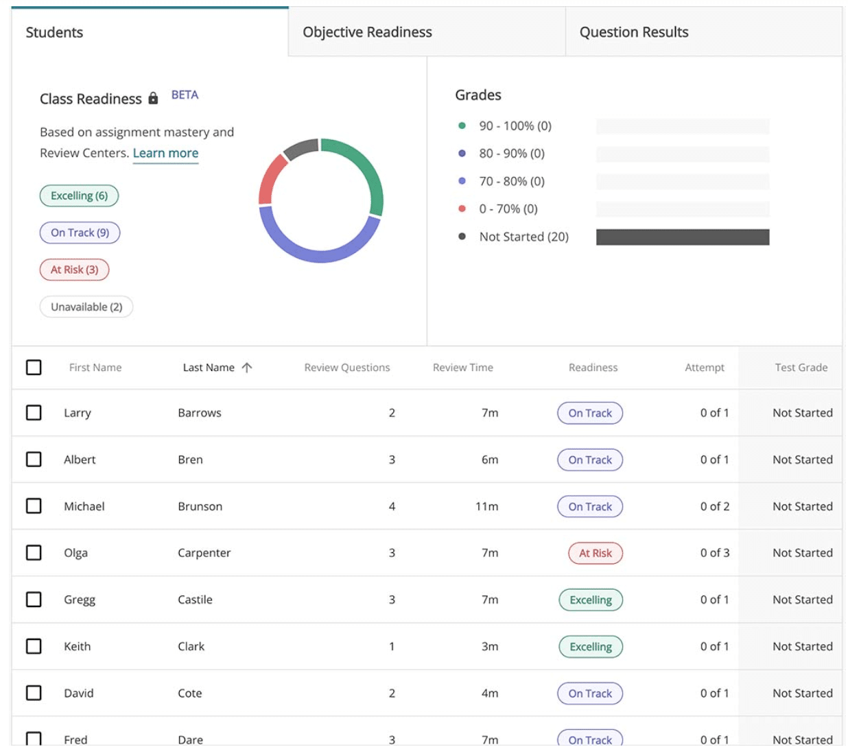848x749 pixels.
Task: Click the Unavailable (2) filter pill
Action: 86,306
